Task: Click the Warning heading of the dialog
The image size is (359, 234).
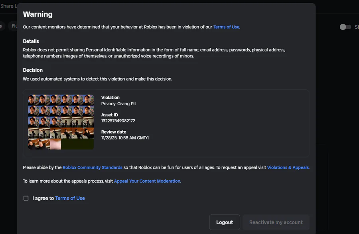Action: point(37,14)
